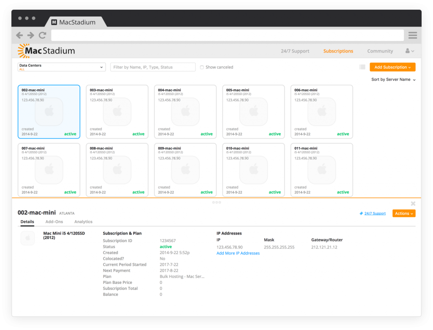Screen dimensions: 433x330
Task: Click the Subscription ID value 1234567
Action: pyautogui.click(x=167, y=240)
